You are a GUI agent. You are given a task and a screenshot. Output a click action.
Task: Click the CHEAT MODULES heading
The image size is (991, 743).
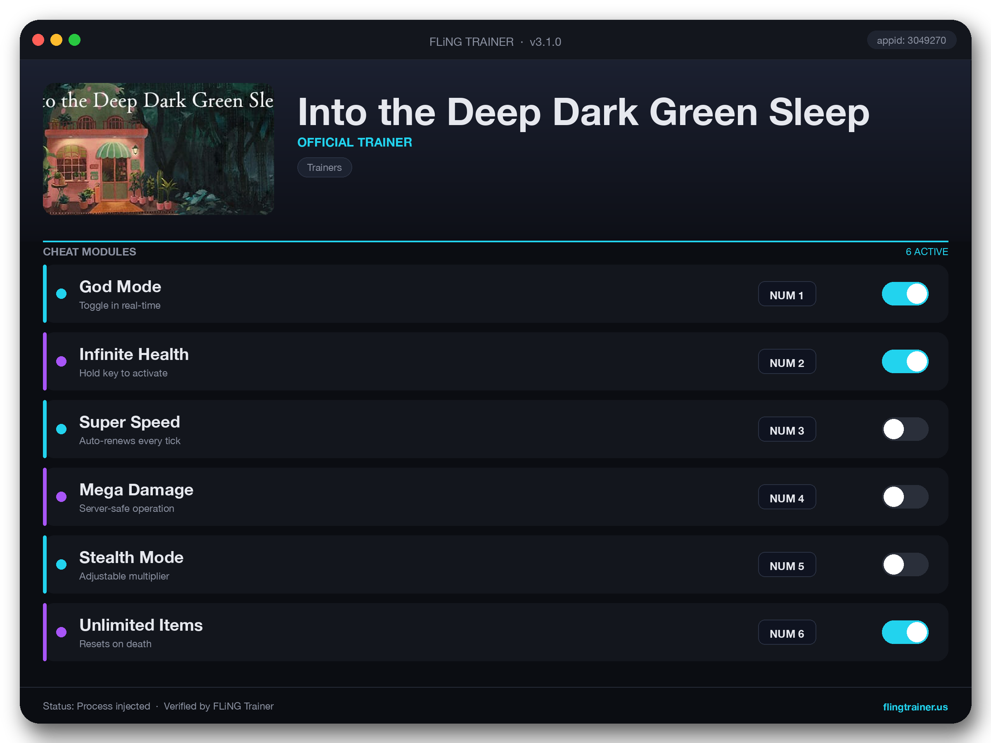tap(90, 252)
